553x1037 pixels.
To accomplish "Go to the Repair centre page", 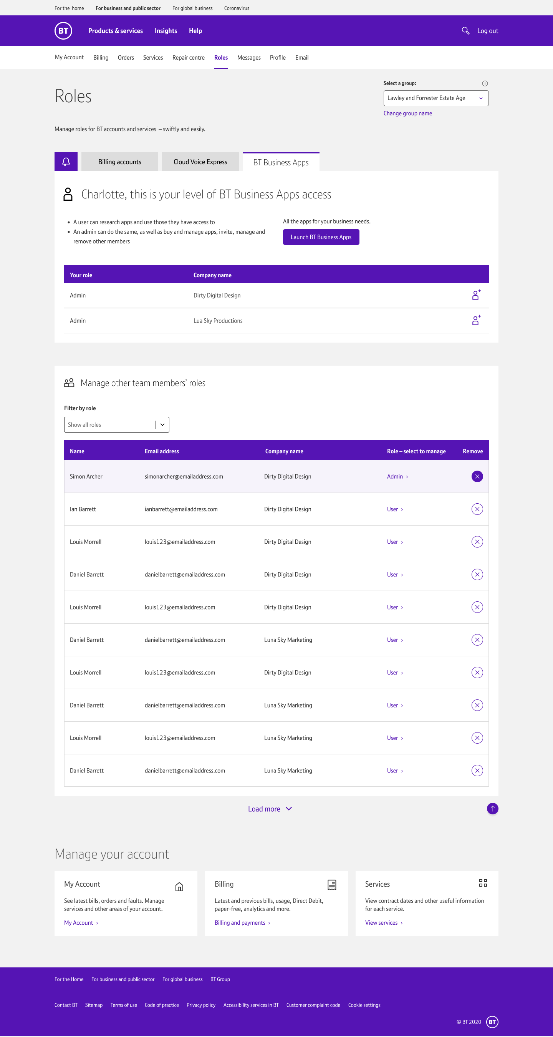I will 189,58.
